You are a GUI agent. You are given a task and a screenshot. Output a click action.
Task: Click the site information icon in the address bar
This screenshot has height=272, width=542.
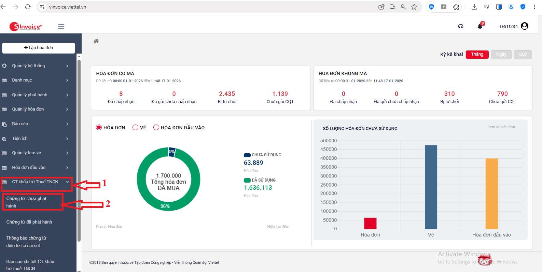pos(42,7)
